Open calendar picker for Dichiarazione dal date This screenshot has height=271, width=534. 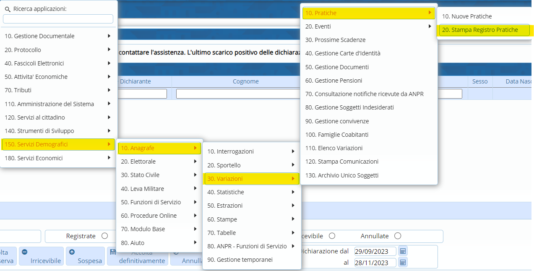click(403, 251)
